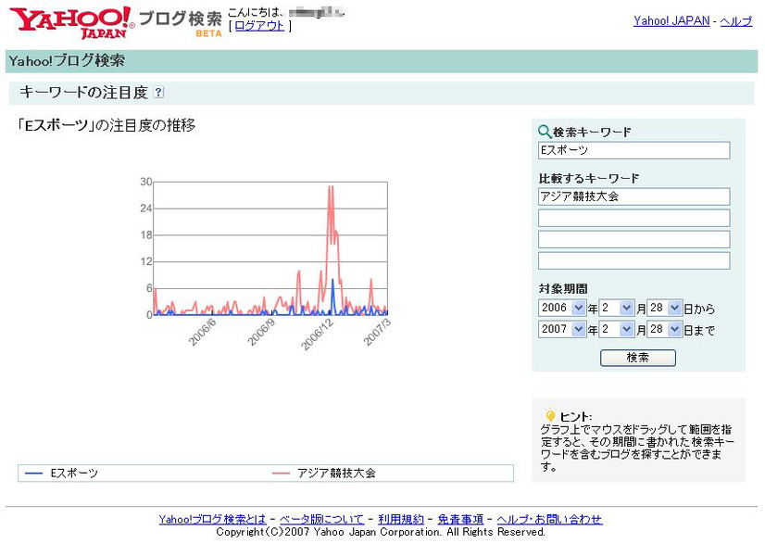Image resolution: width=765 pixels, height=556 pixels.
Task: Click the third empty comparison keyword field
Action: click(x=633, y=239)
